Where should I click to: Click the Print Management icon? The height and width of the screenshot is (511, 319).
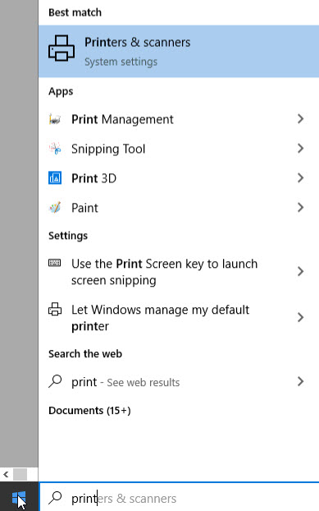55,119
